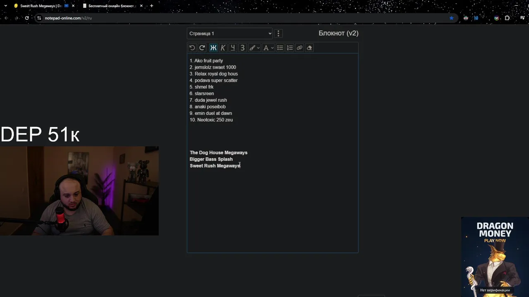Viewport: 529px width, 297px height.
Task: Open the VK browser extension
Action: pos(496,18)
